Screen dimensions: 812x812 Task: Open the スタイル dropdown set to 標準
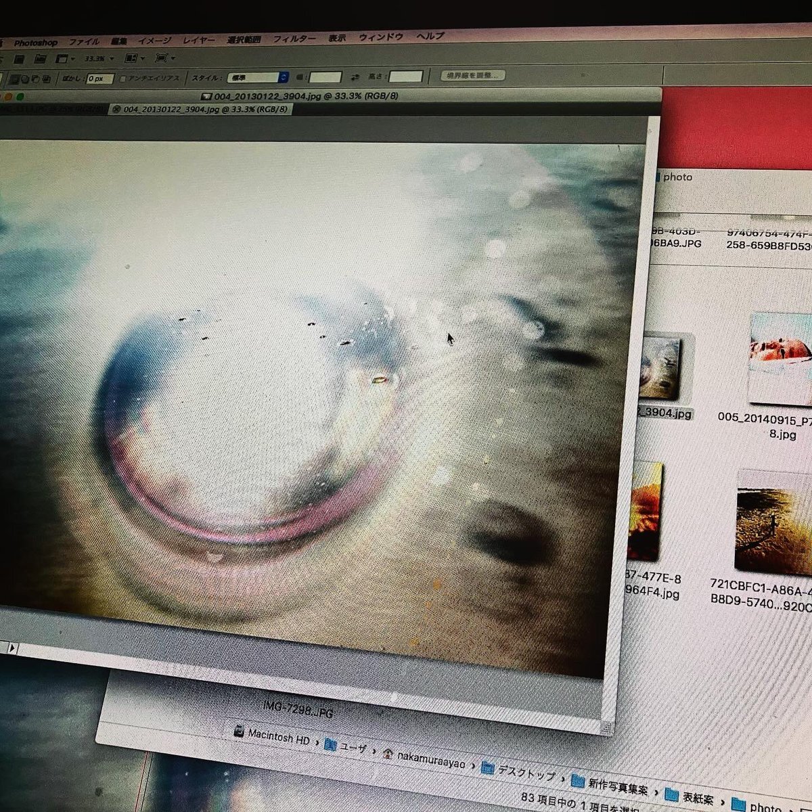258,78
